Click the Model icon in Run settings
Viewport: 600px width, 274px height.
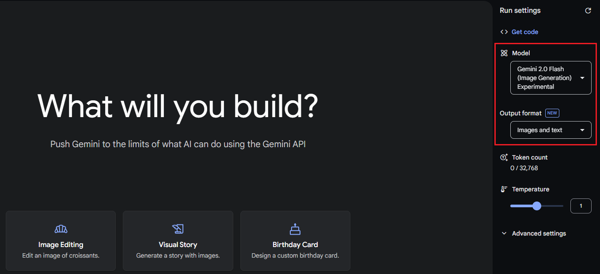[504, 53]
